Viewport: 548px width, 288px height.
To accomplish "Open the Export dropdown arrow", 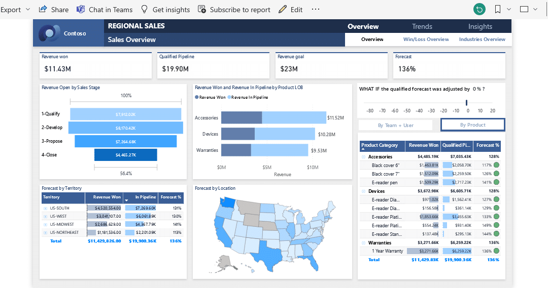I will click(28, 10).
